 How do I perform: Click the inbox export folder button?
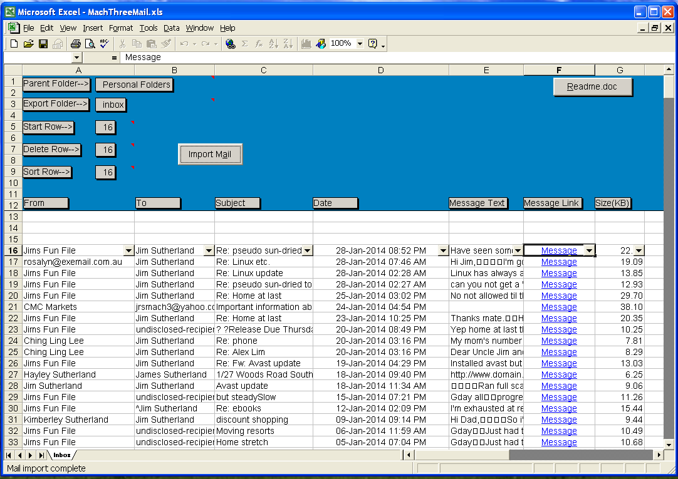[111, 105]
